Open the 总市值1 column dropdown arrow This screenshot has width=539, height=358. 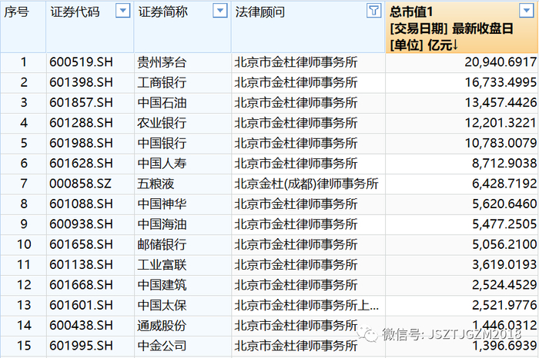coord(526,11)
